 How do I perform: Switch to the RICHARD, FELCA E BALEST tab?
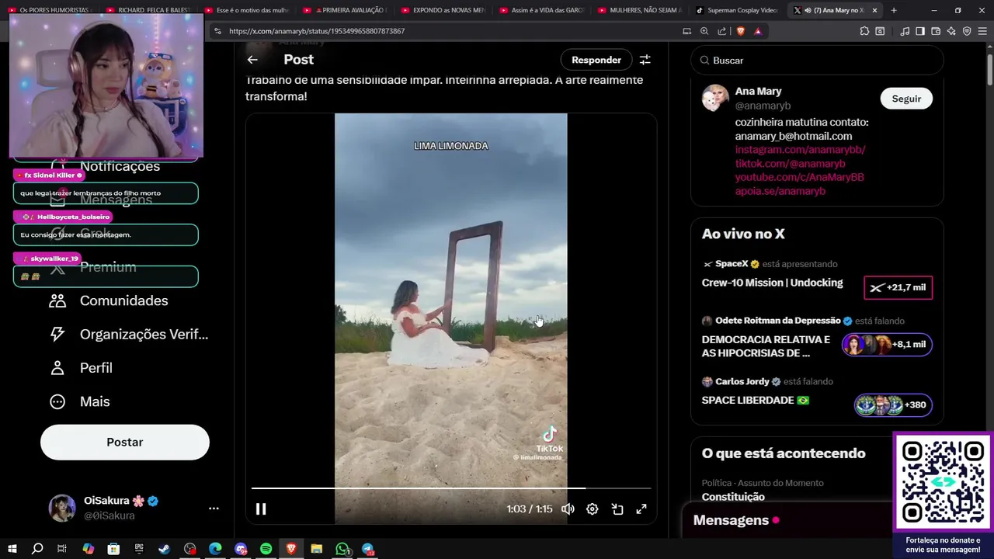tap(149, 10)
